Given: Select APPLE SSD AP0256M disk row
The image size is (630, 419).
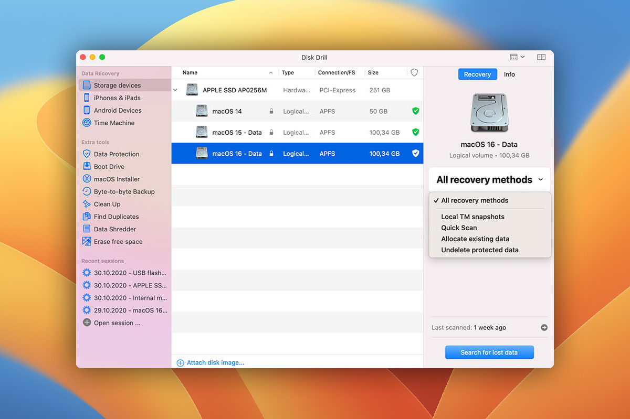Looking at the screenshot, I should point(297,90).
